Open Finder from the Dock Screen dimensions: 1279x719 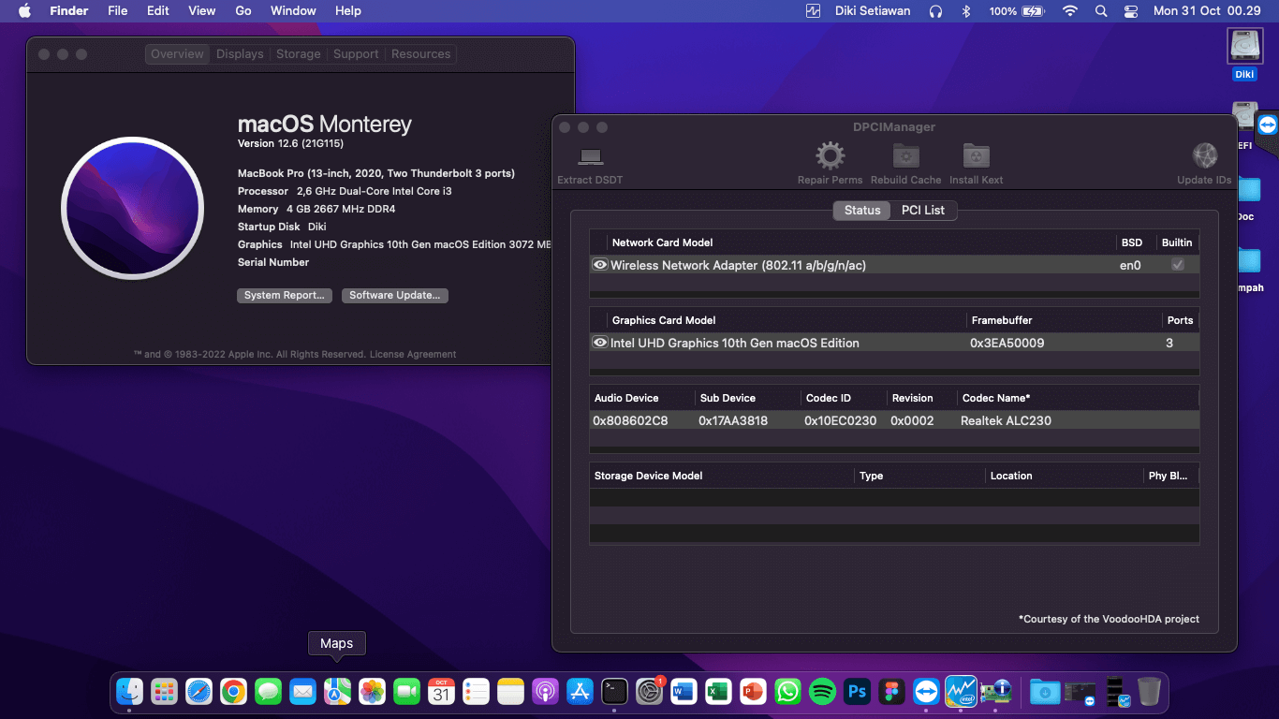pyautogui.click(x=129, y=692)
